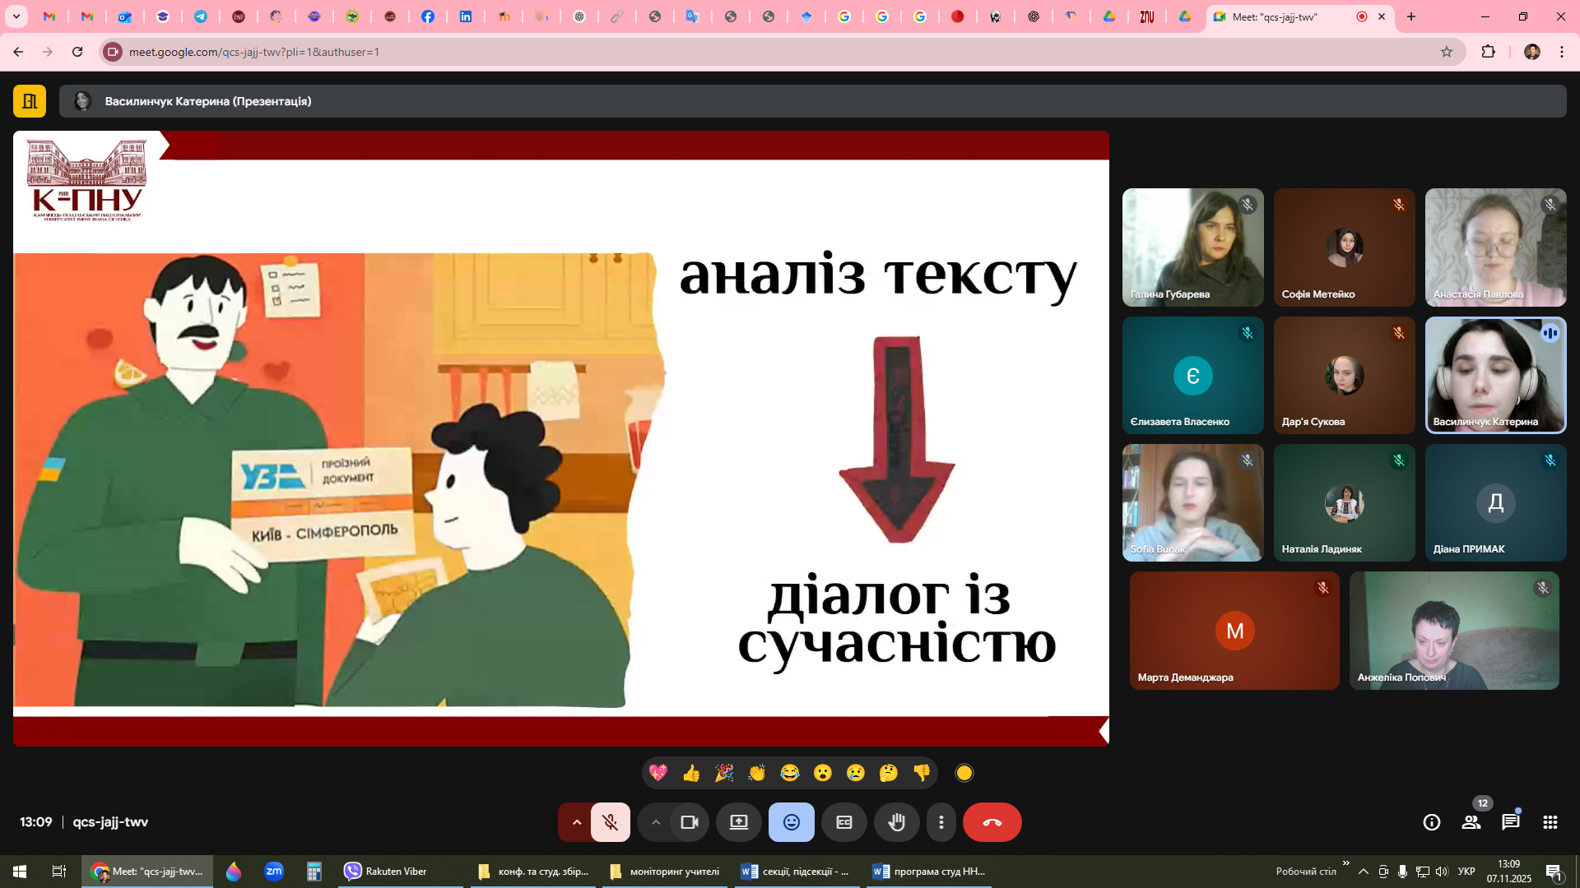Select the yellow skin tone swatch

pyautogui.click(x=964, y=773)
